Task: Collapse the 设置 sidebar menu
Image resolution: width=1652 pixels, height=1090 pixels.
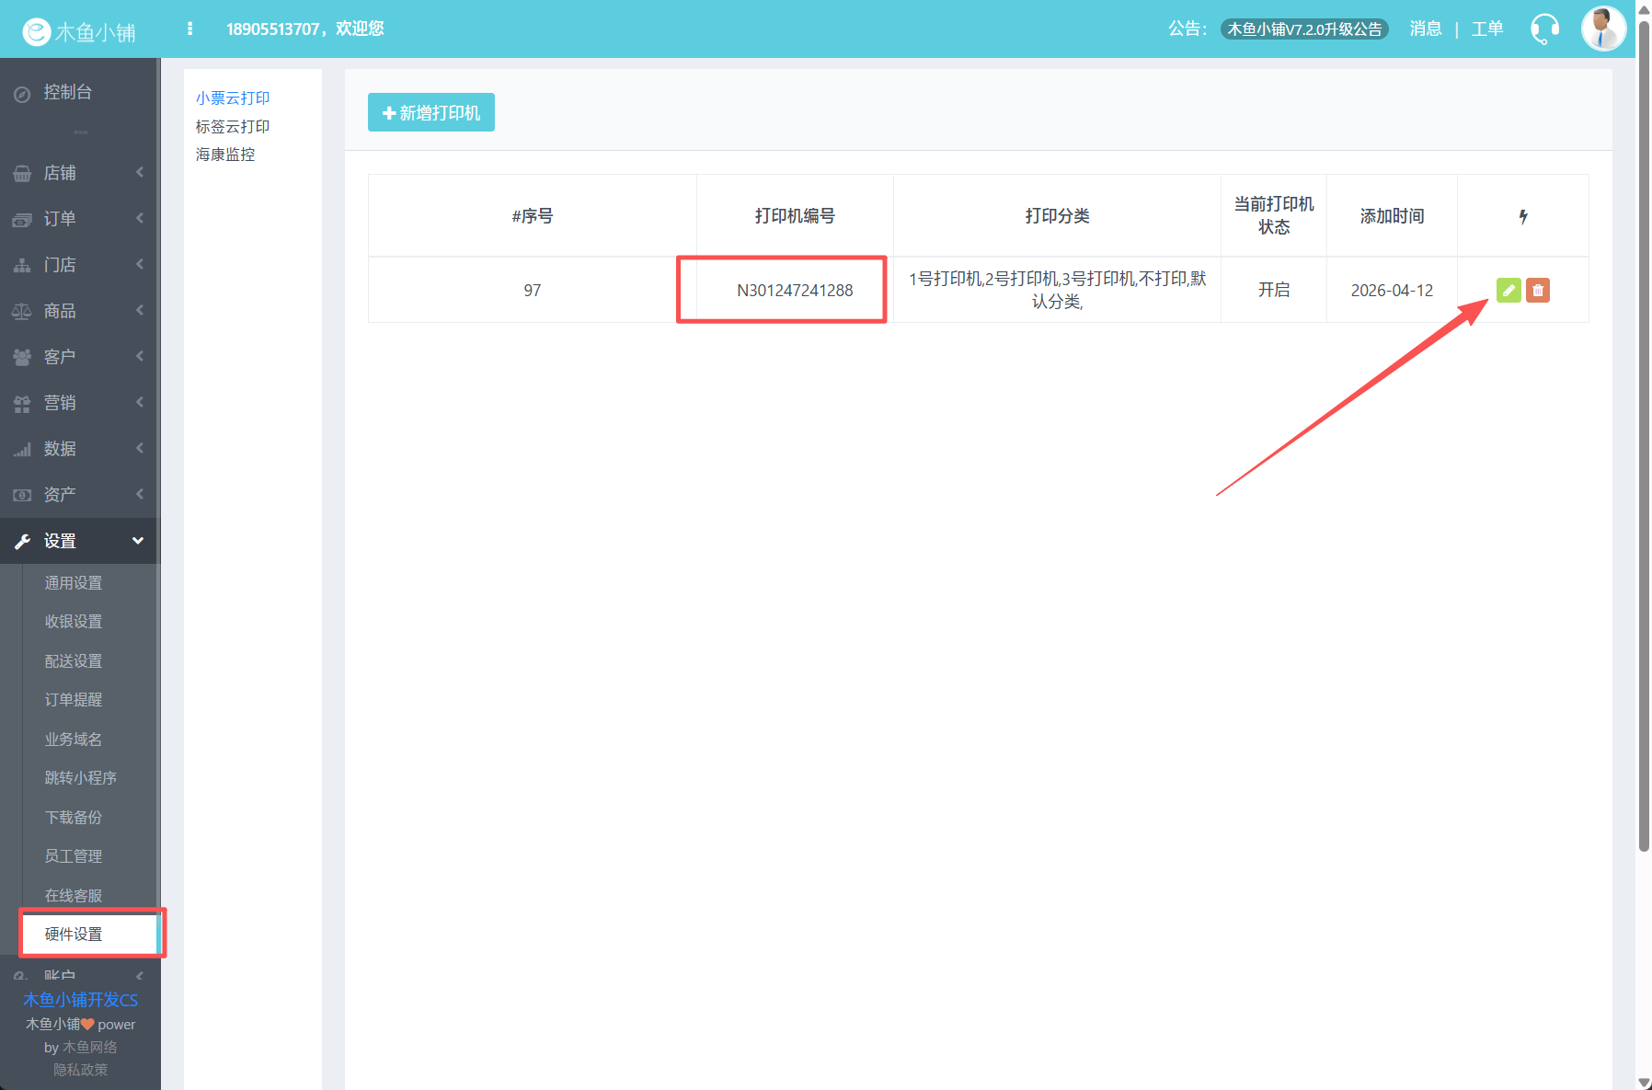Action: (x=79, y=541)
